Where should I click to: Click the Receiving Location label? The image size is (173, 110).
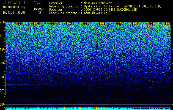click(x=64, y=6)
